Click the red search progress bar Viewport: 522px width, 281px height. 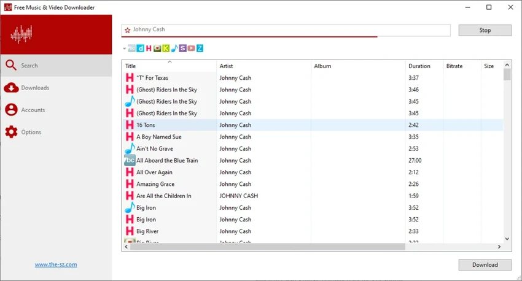pyautogui.click(x=250, y=37)
